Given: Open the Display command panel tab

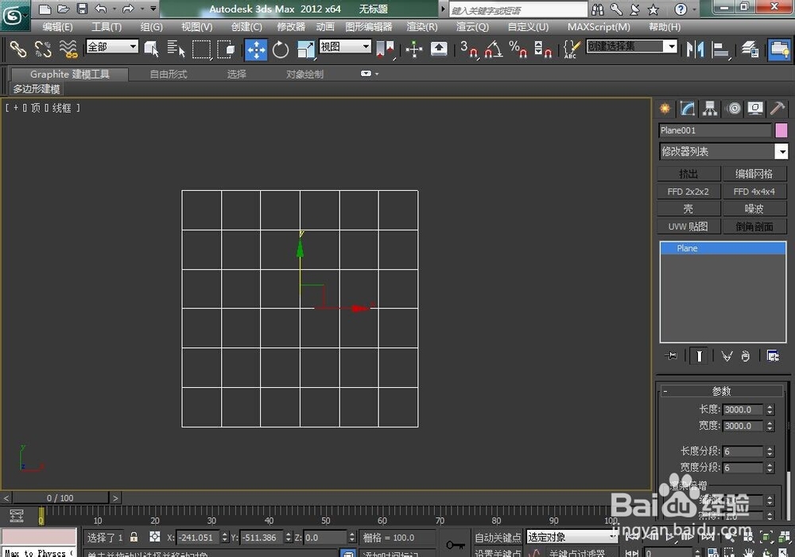Looking at the screenshot, I should click(x=755, y=109).
